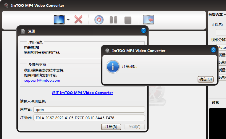Viewport: 226px width, 139px height.
Task: Click the 关闭(C) button in registration dialog
Action: tap(135, 127)
